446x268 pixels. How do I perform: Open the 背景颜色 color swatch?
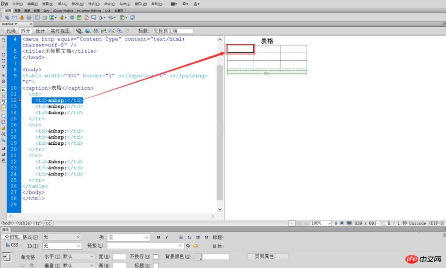(198, 256)
